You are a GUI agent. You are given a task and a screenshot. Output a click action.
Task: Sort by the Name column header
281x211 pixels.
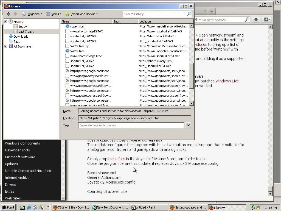[86, 21]
